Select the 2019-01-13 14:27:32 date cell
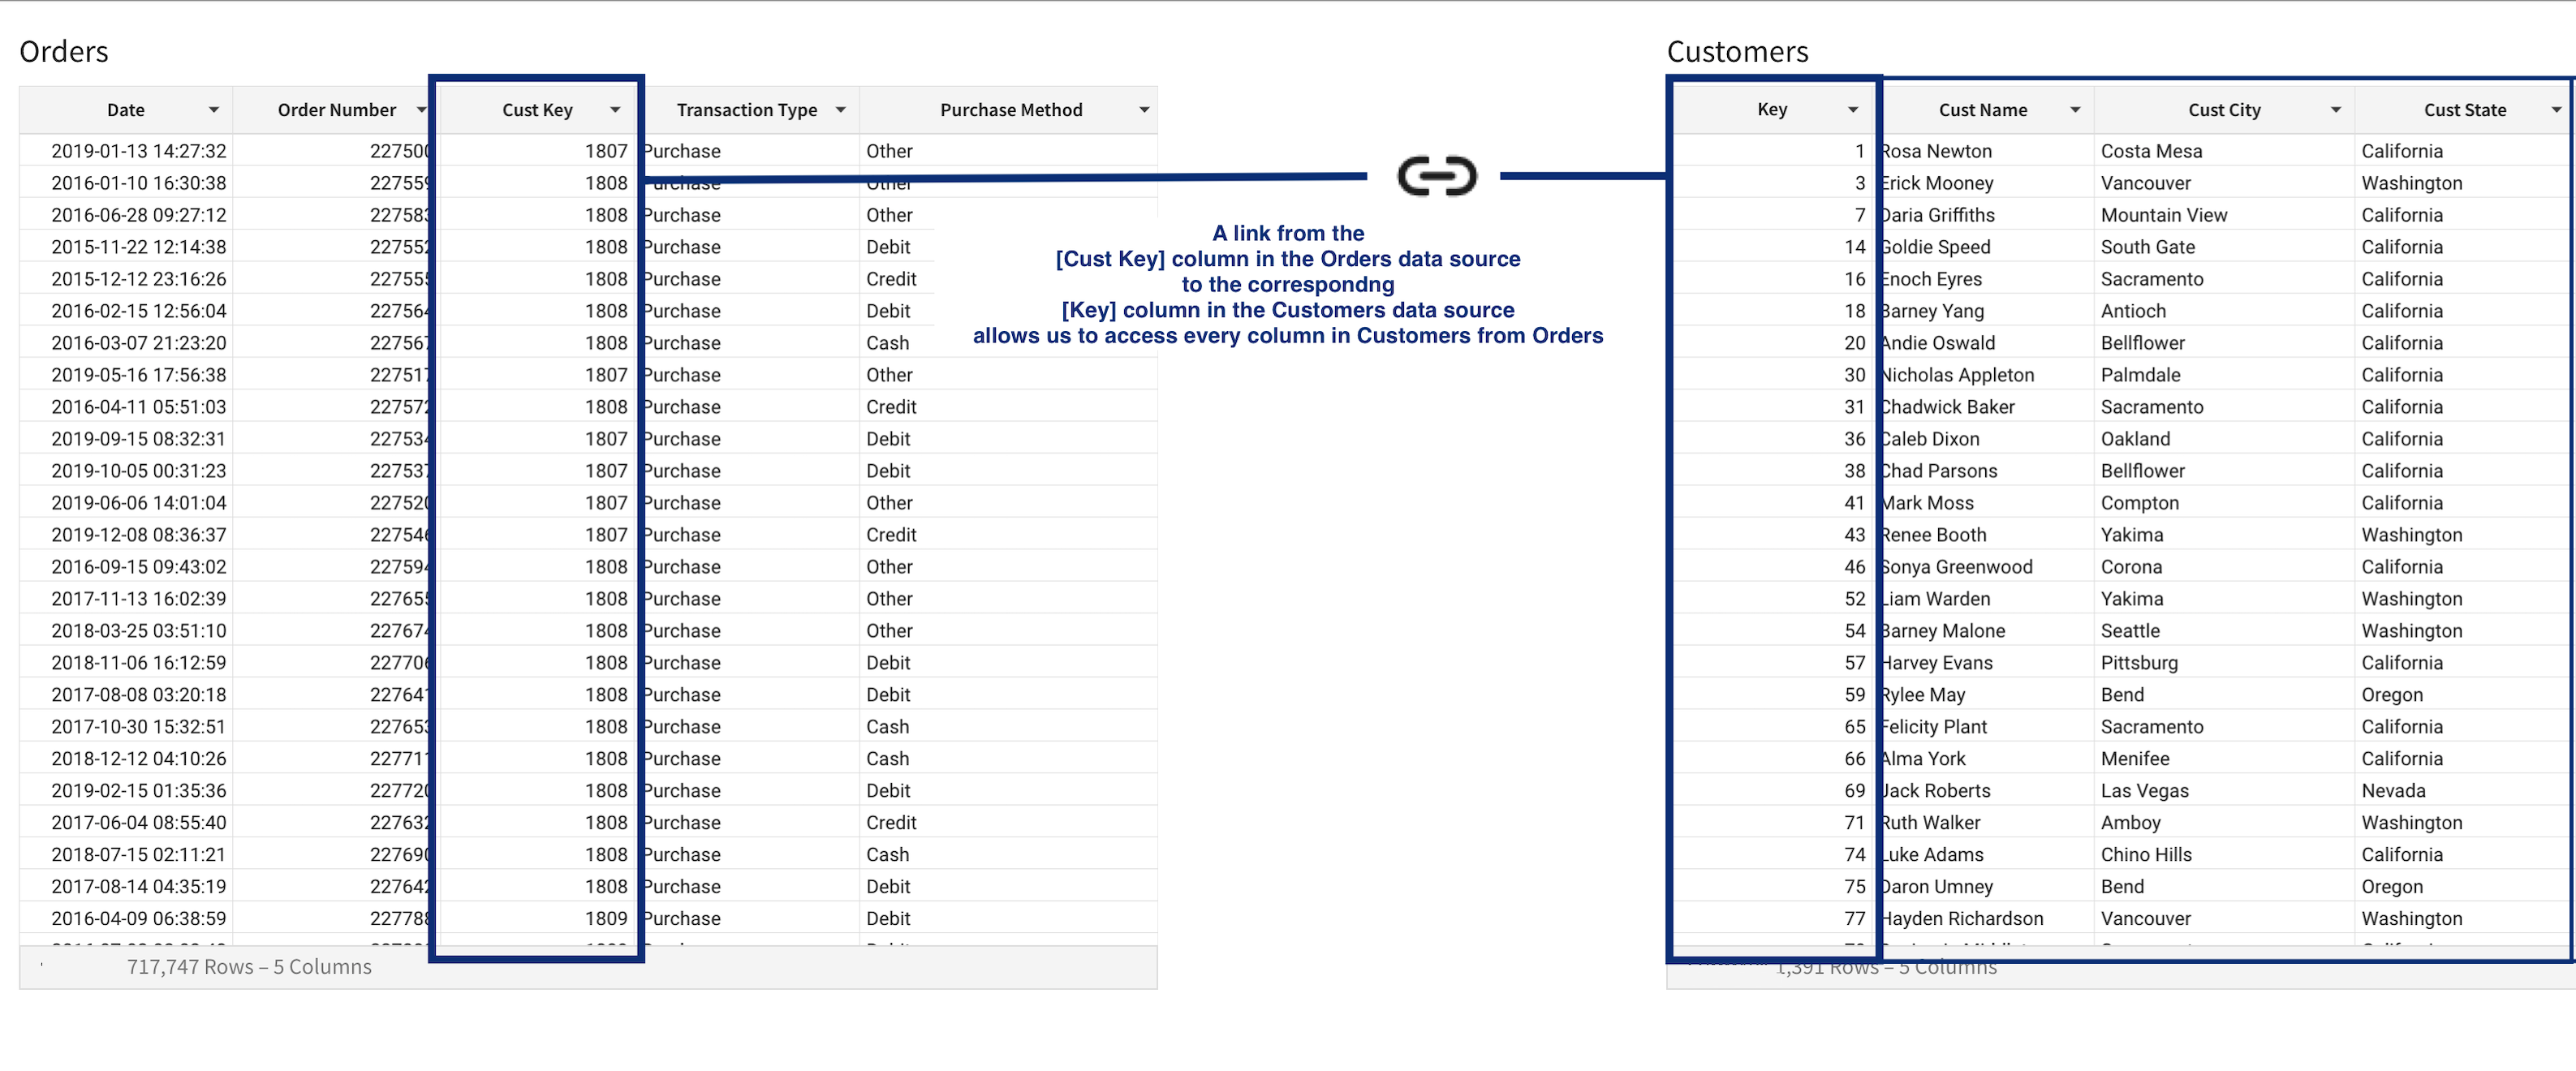 (138, 151)
